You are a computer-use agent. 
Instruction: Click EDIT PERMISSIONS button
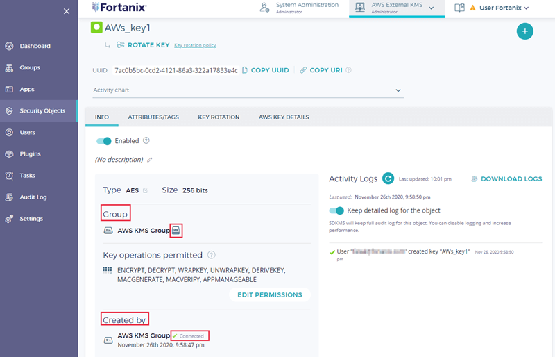click(x=270, y=295)
